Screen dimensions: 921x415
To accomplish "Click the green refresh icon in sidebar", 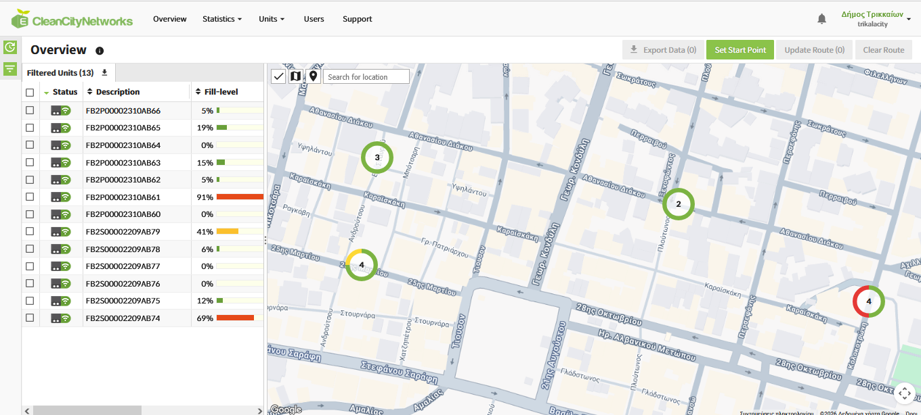I will click(x=10, y=47).
